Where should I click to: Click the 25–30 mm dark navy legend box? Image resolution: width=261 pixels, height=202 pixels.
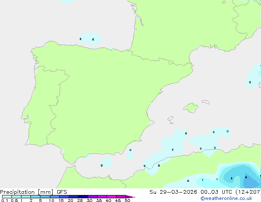(83, 197)
